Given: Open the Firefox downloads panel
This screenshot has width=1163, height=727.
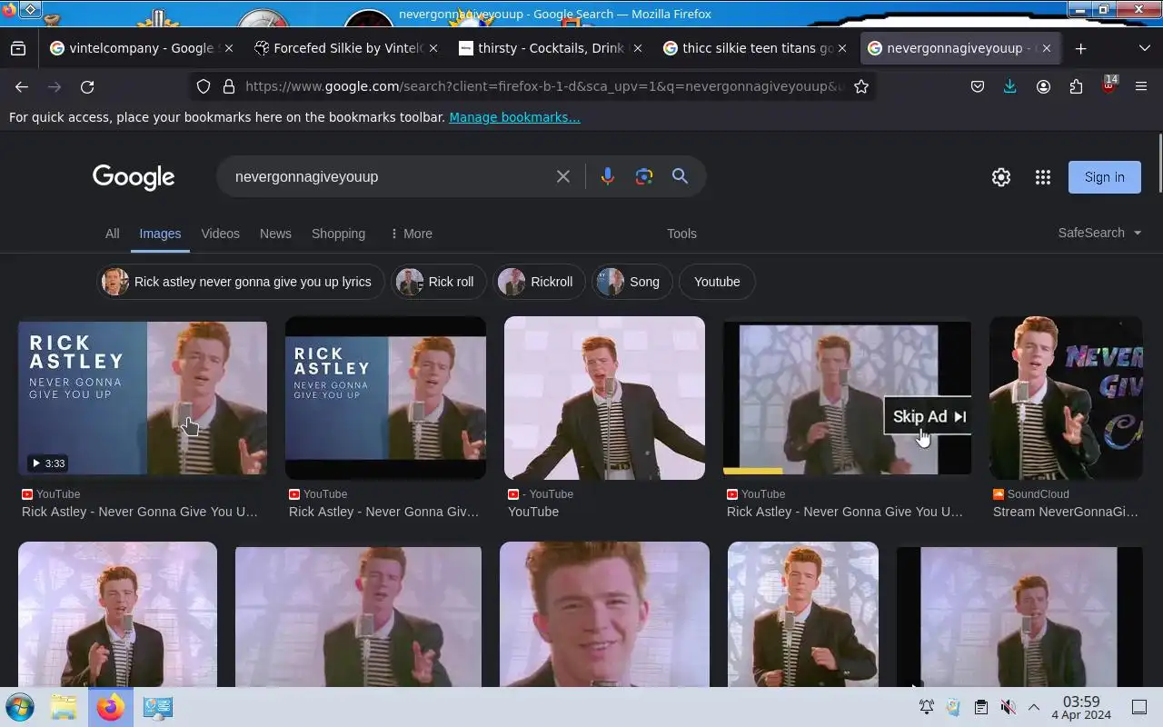Looking at the screenshot, I should 1010,86.
